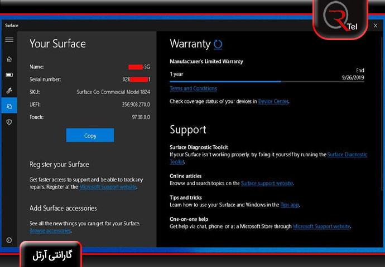385x267 pixels.
Task: Open the Terms and Conditions link
Action: tap(193, 88)
